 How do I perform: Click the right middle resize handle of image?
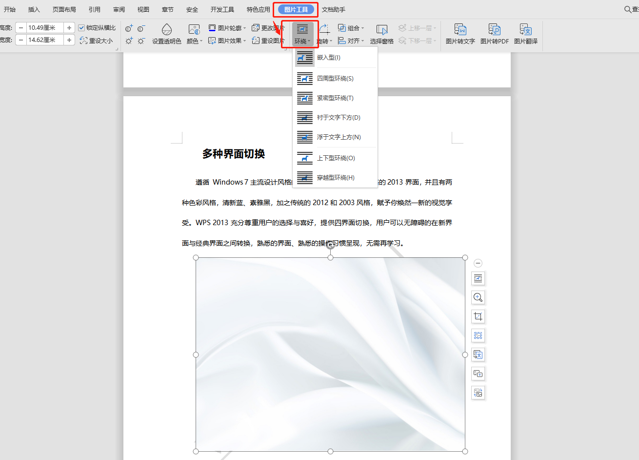465,355
